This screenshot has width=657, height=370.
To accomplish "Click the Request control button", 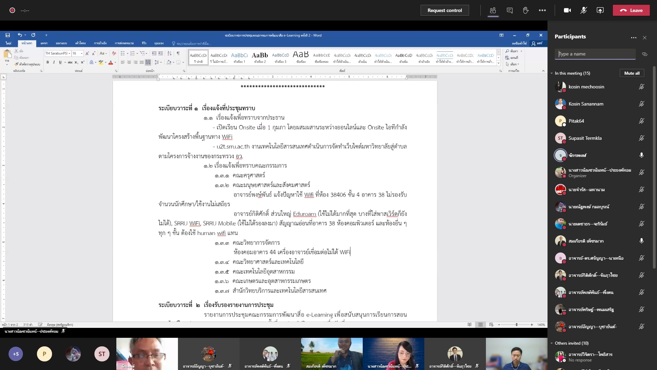I will [x=445, y=10].
